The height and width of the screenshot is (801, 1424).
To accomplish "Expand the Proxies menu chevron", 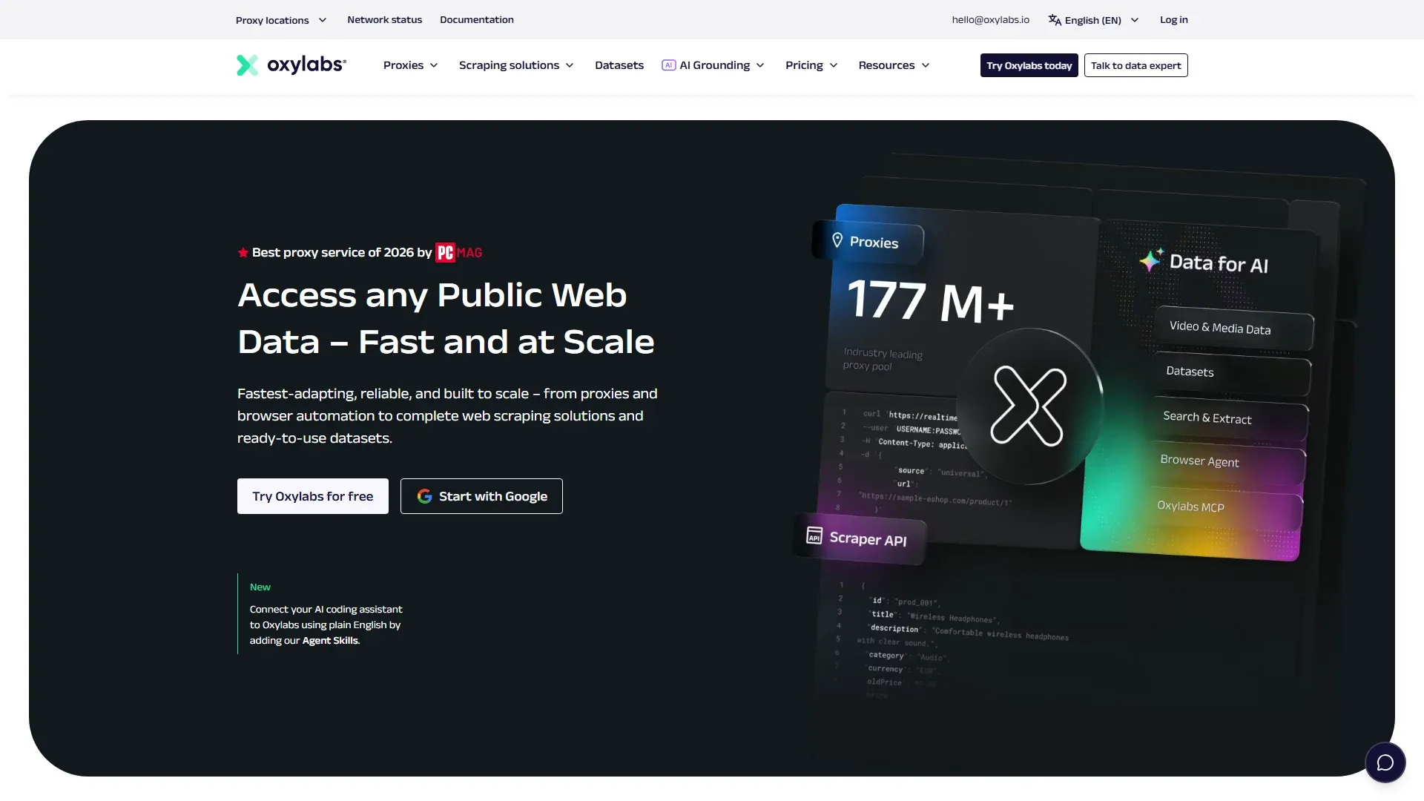I will coord(434,65).
